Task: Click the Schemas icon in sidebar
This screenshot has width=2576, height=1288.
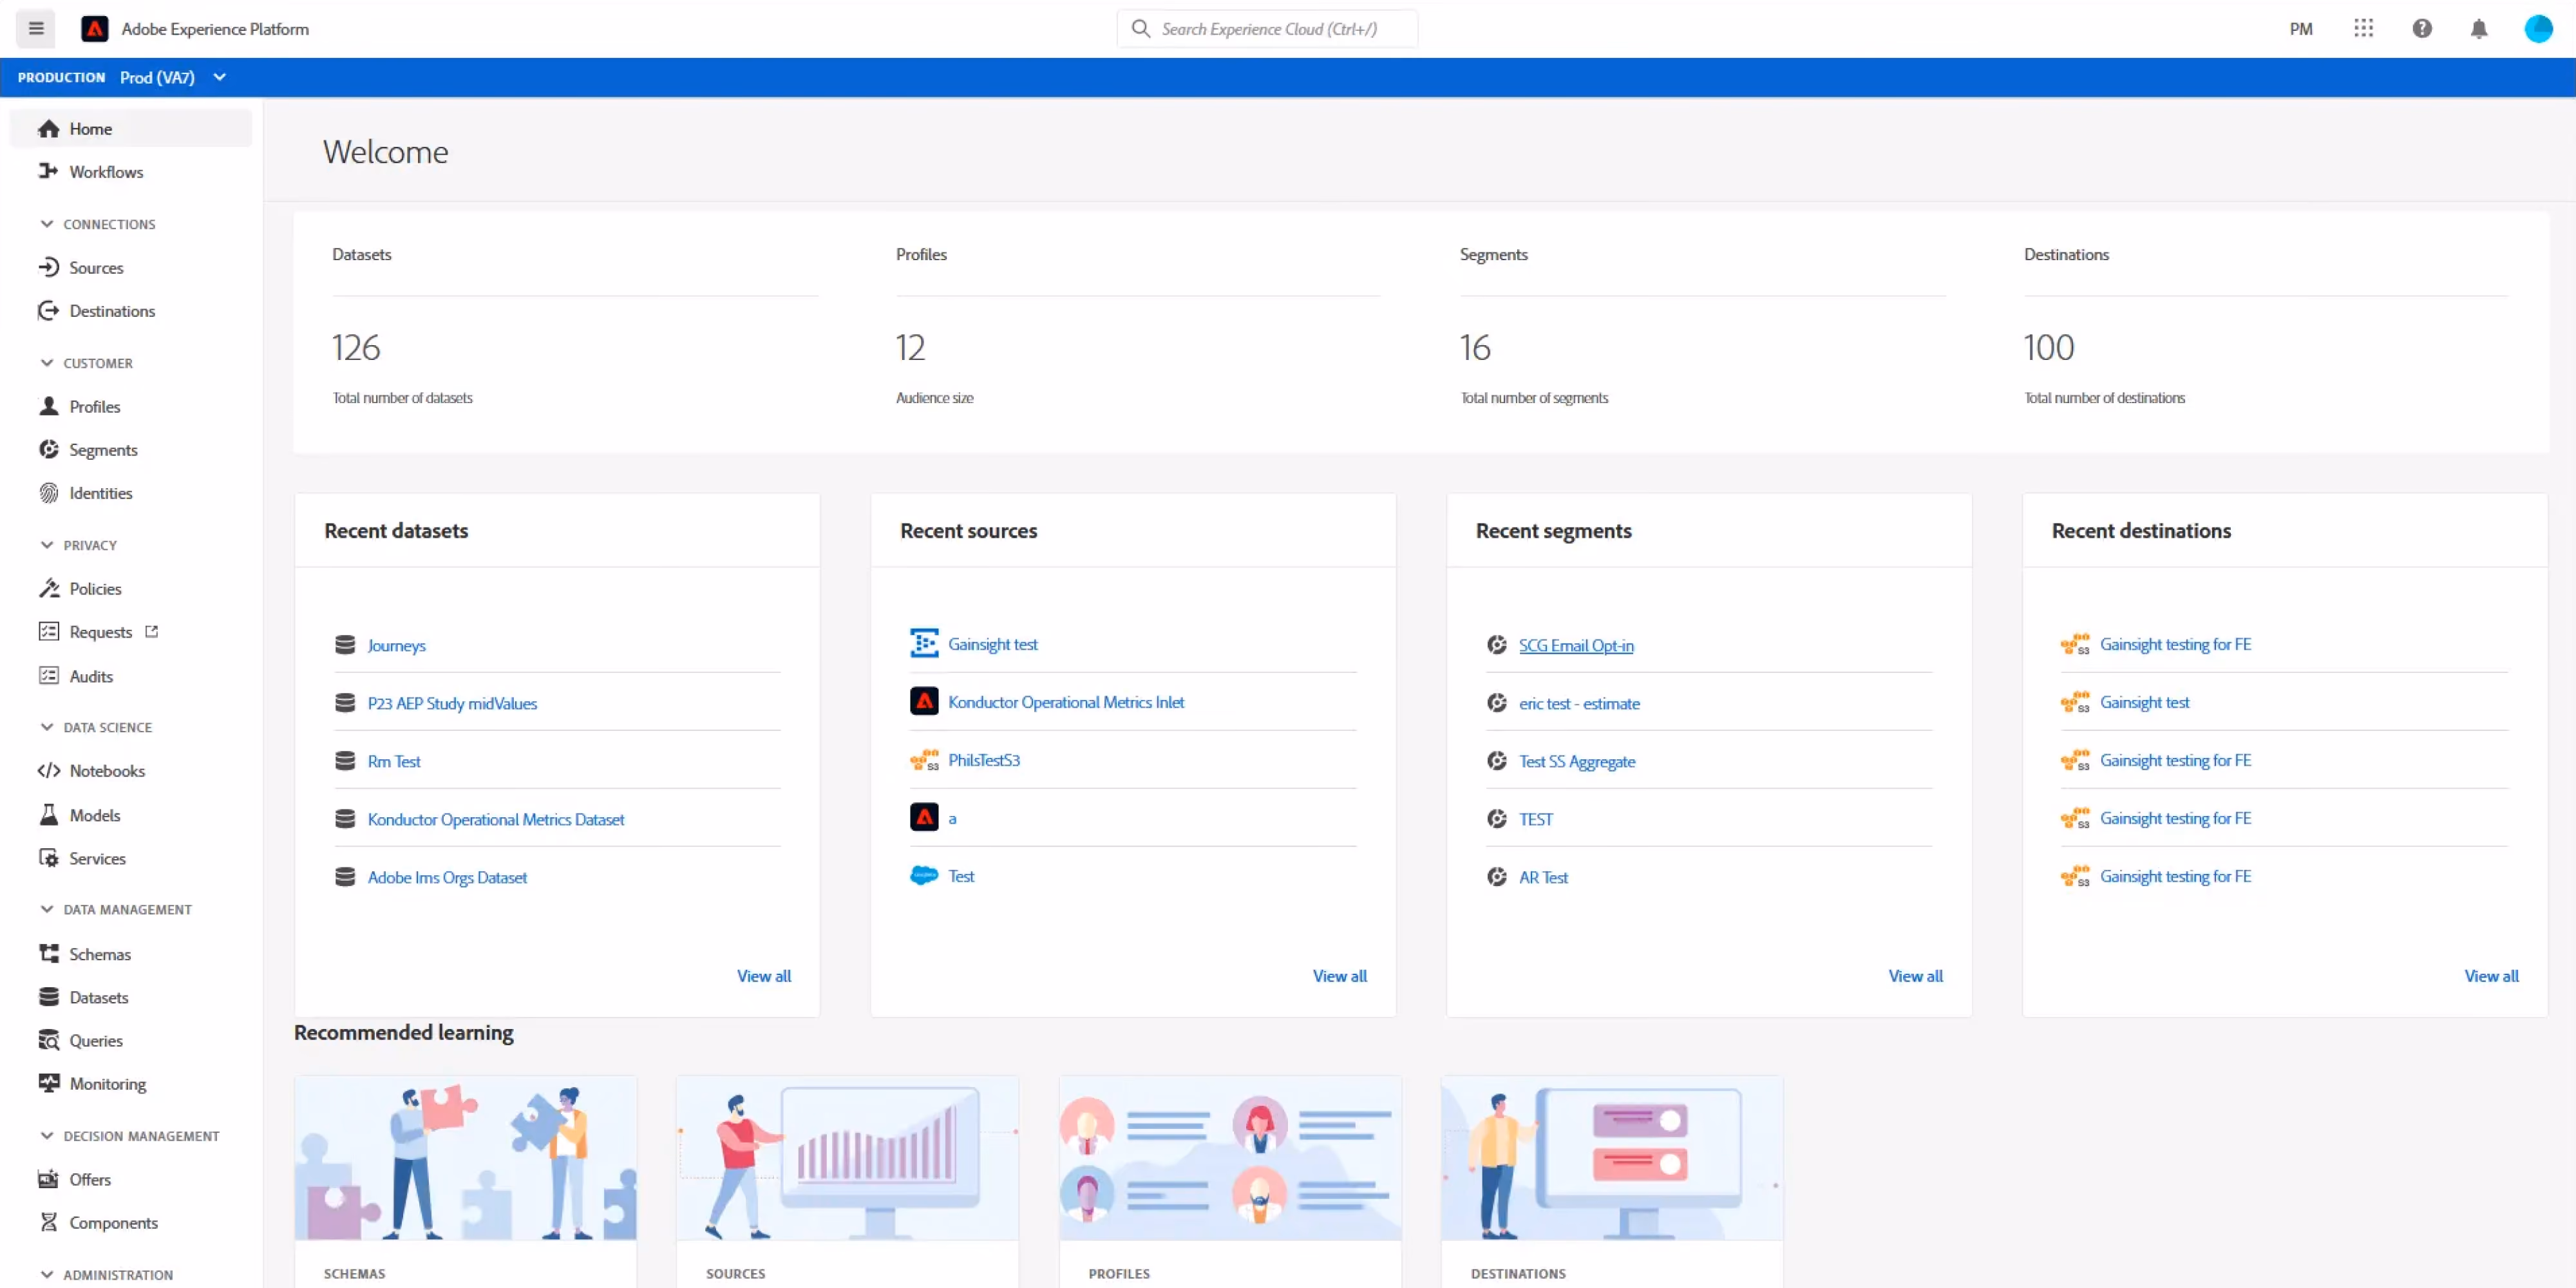Action: pos(48,953)
